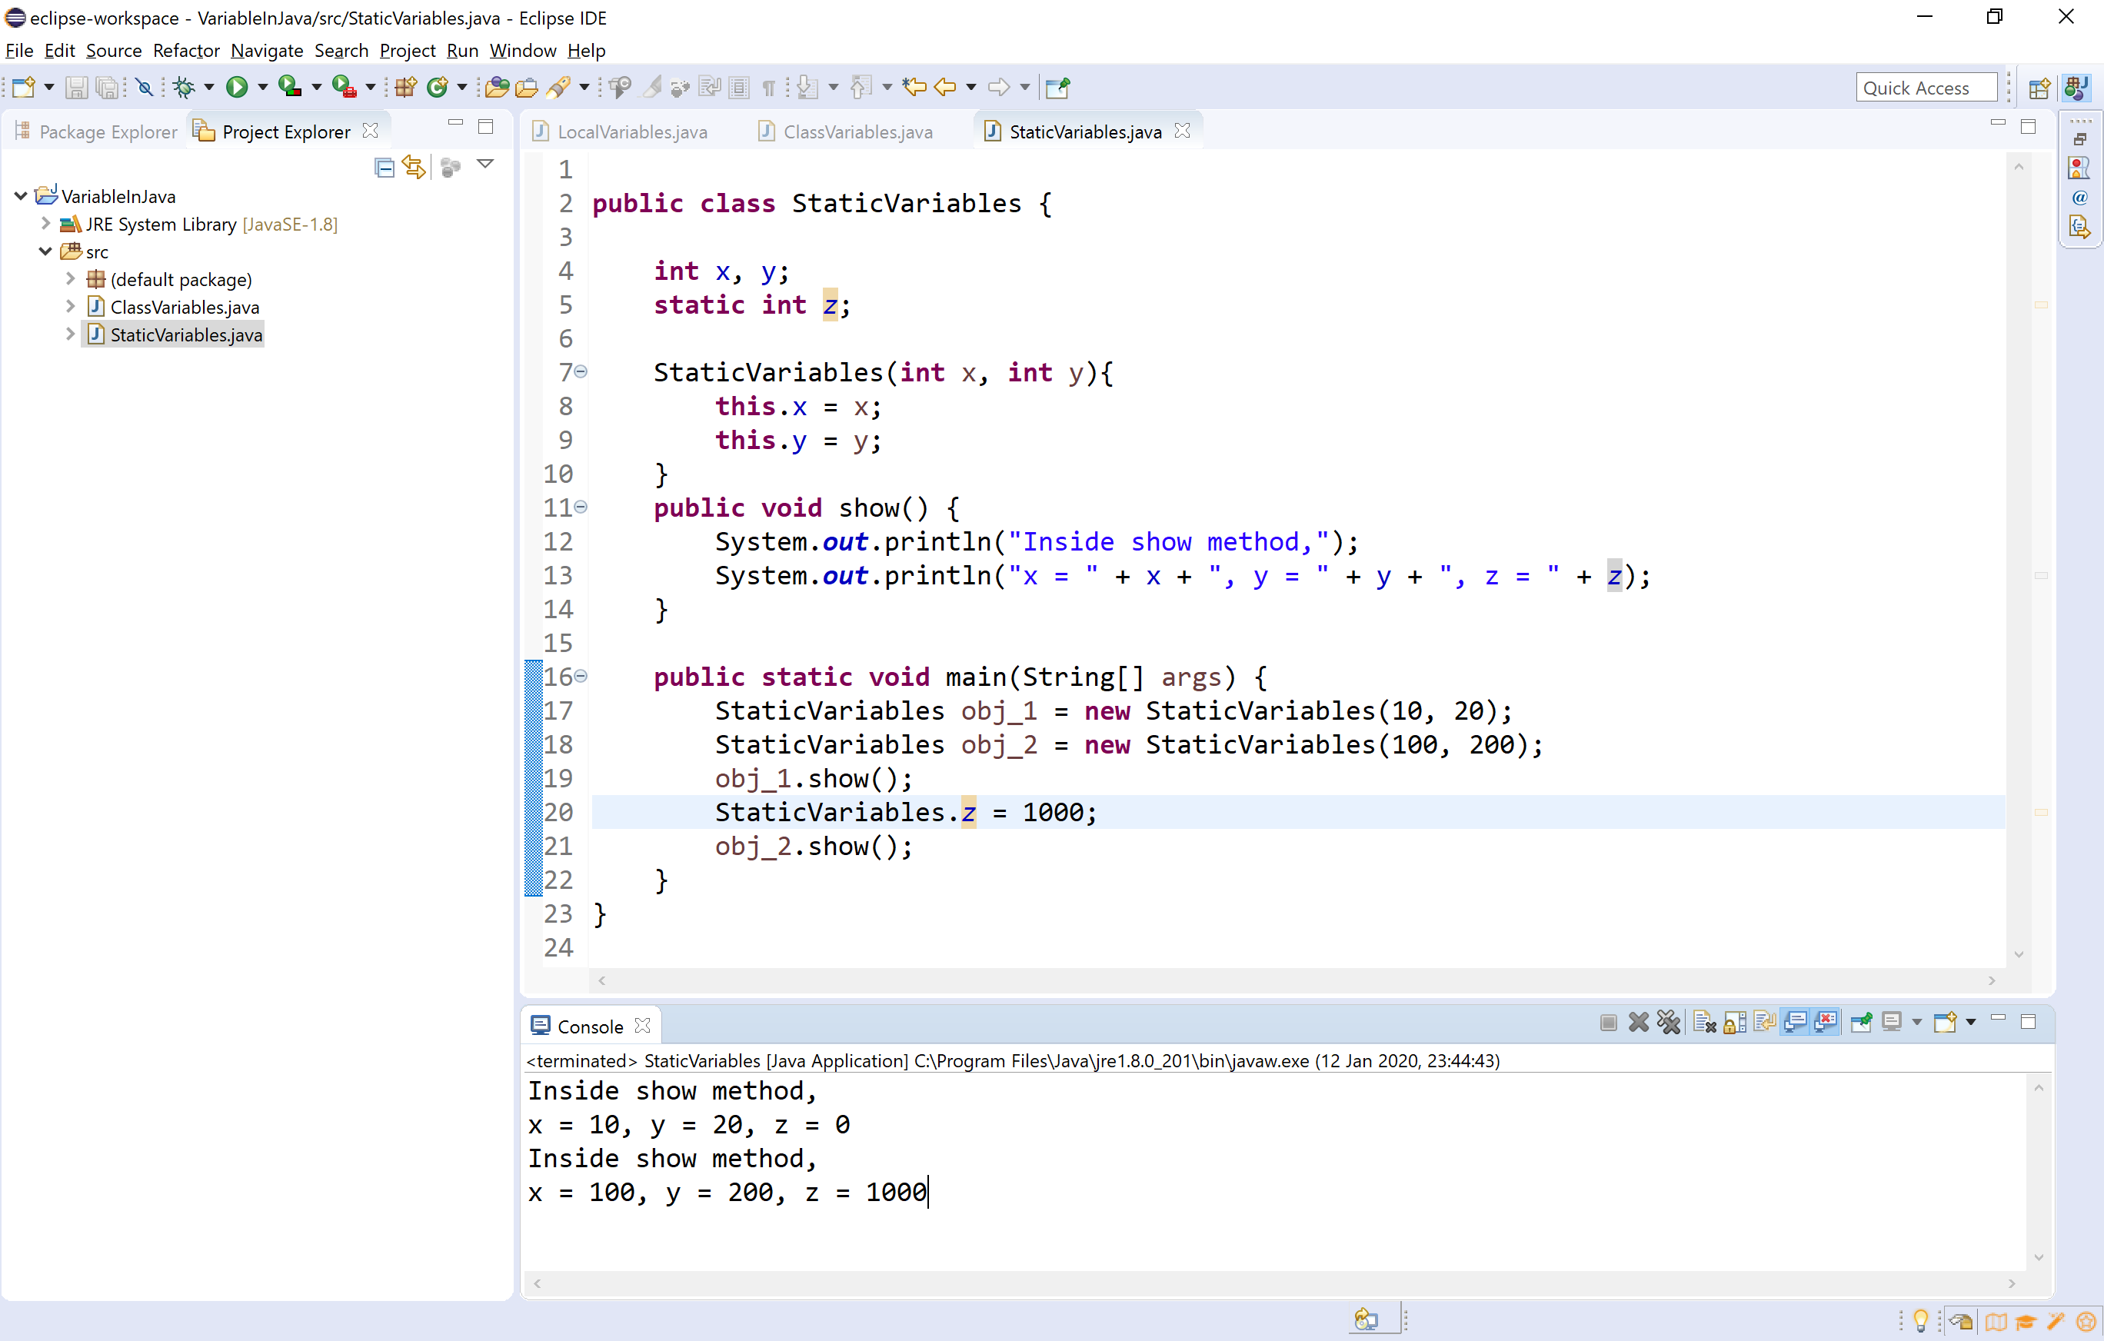Expand the JRE System Library node
The image size is (2104, 1341).
[x=45, y=224]
